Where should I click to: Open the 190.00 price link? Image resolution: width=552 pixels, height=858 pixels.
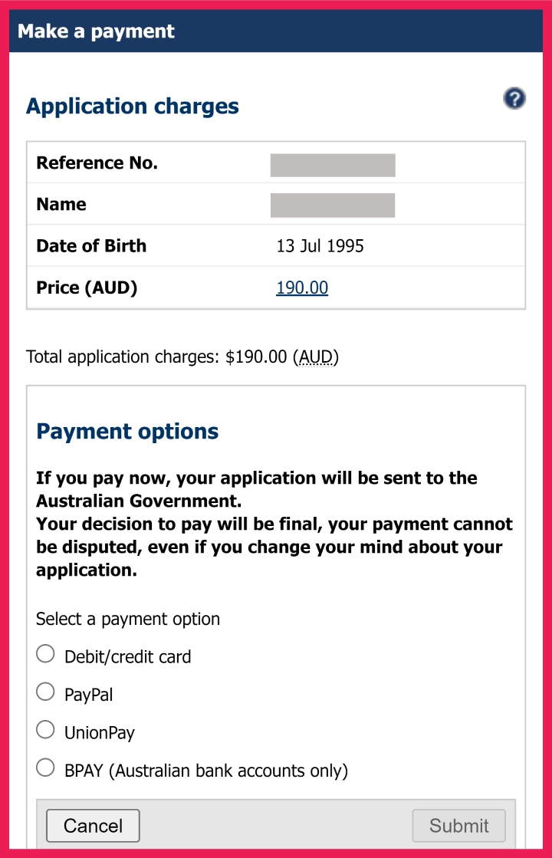click(302, 288)
